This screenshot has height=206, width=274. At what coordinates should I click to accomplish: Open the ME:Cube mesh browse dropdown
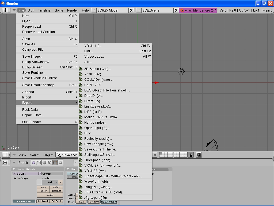tap(14, 174)
